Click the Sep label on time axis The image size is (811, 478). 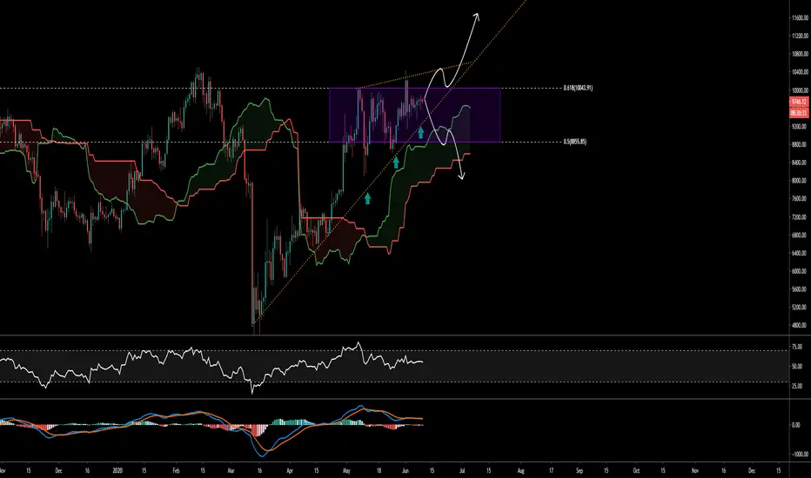pyautogui.click(x=580, y=471)
